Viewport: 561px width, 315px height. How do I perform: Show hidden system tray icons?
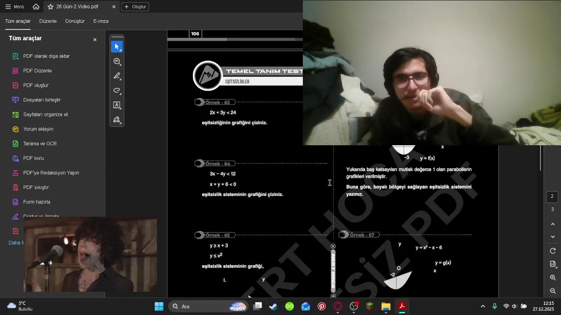click(483, 306)
